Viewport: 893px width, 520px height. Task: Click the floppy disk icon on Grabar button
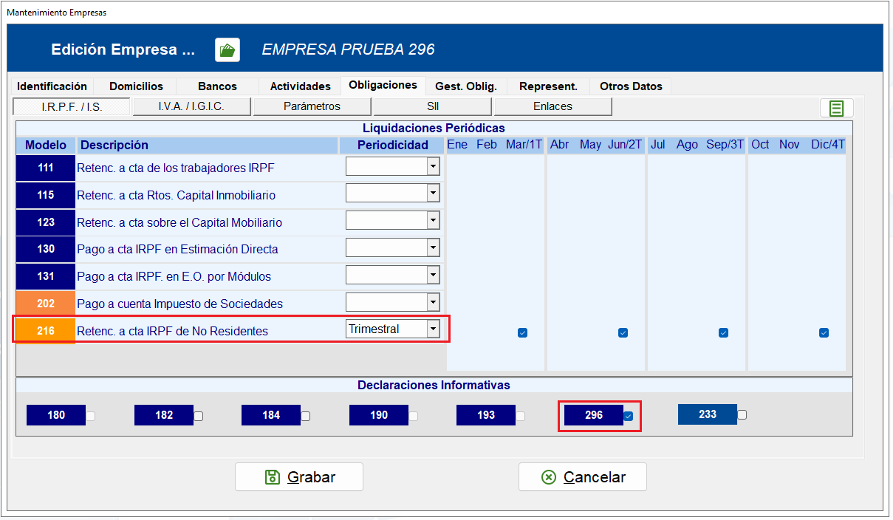pyautogui.click(x=271, y=476)
